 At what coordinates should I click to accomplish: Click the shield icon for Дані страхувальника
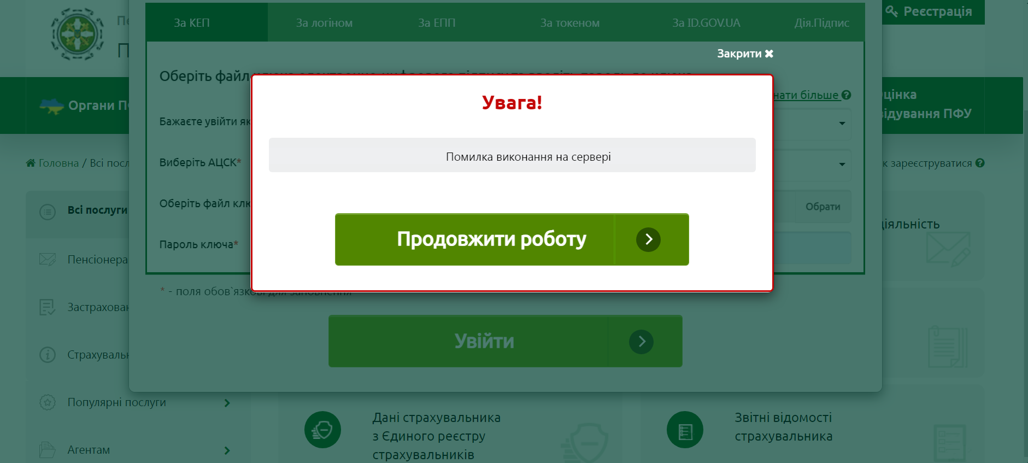(x=322, y=430)
